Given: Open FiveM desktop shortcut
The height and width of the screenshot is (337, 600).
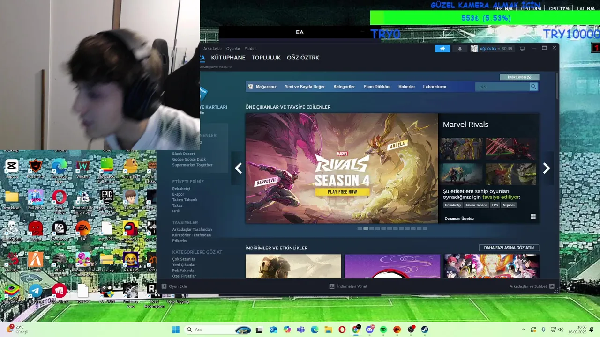Looking at the screenshot, I should tap(36, 262).
